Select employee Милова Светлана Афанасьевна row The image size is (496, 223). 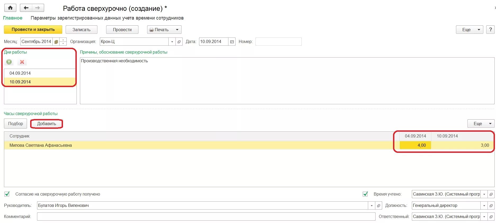(202, 145)
